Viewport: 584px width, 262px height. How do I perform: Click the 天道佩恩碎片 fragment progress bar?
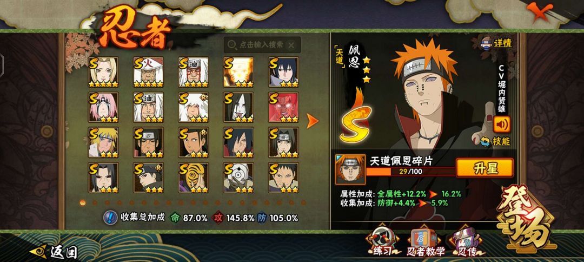[x=411, y=172]
